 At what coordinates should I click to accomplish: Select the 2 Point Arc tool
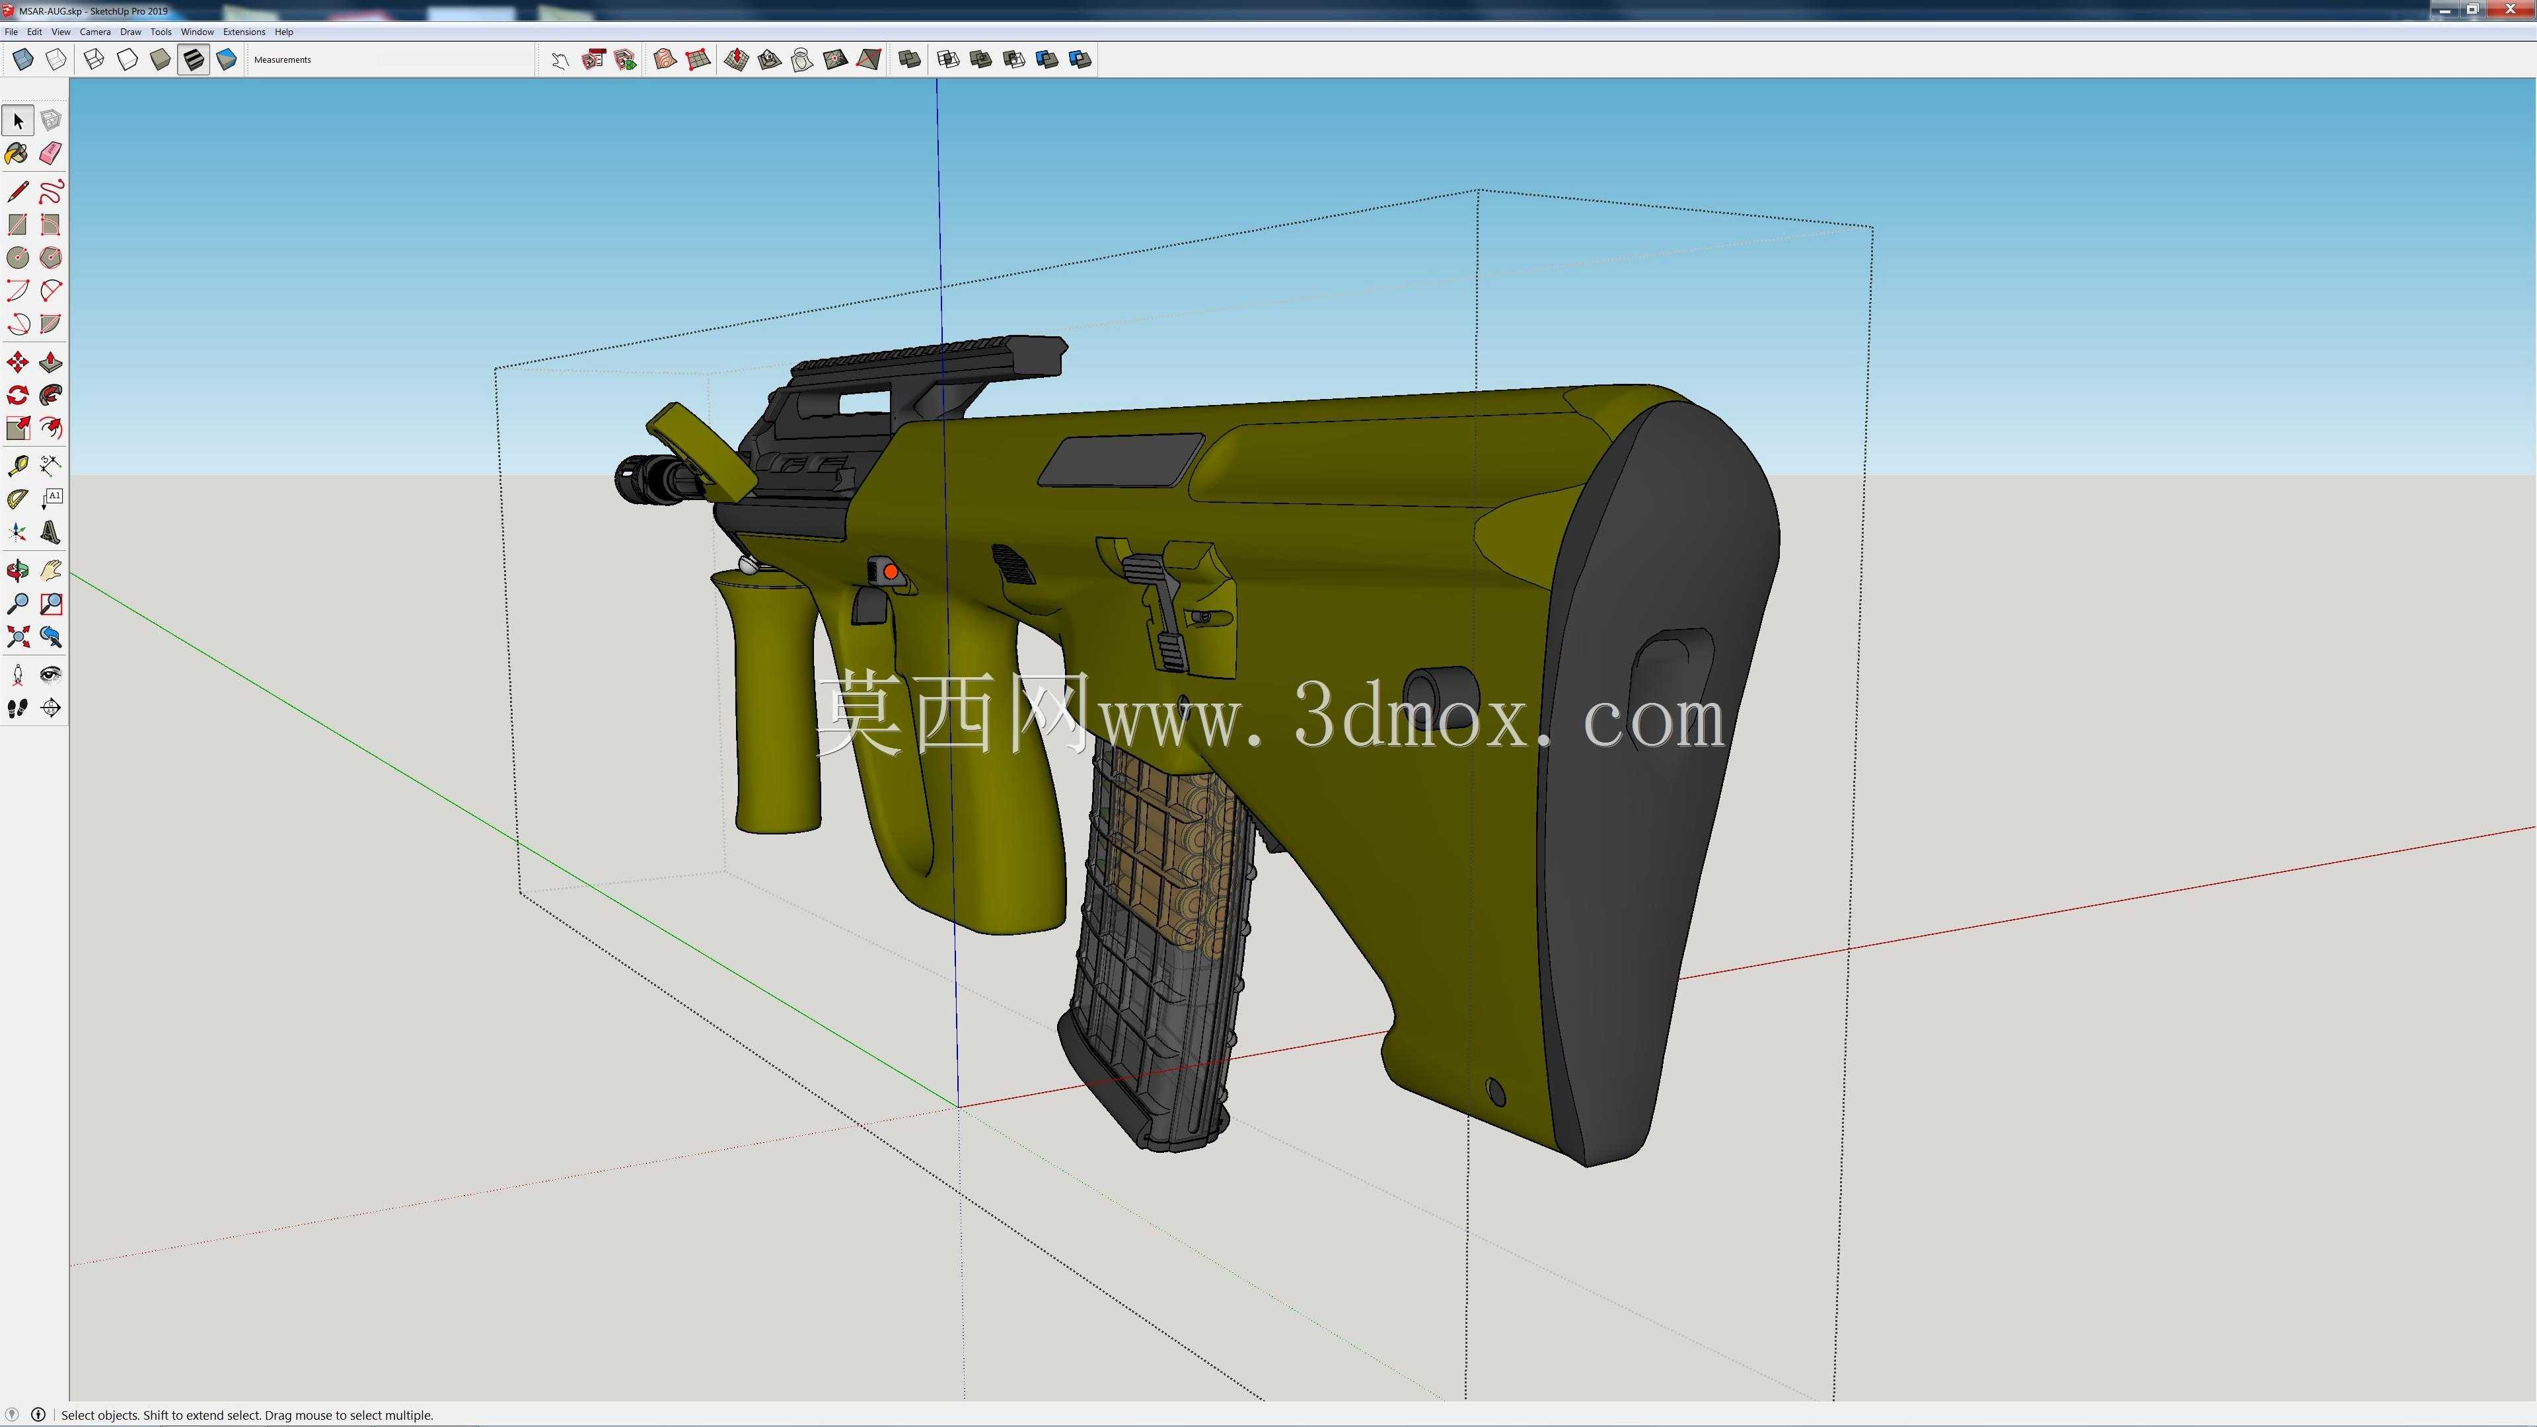(x=52, y=291)
